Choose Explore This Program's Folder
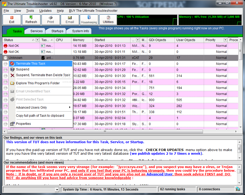This screenshot has height=195, width=245. [41, 83]
